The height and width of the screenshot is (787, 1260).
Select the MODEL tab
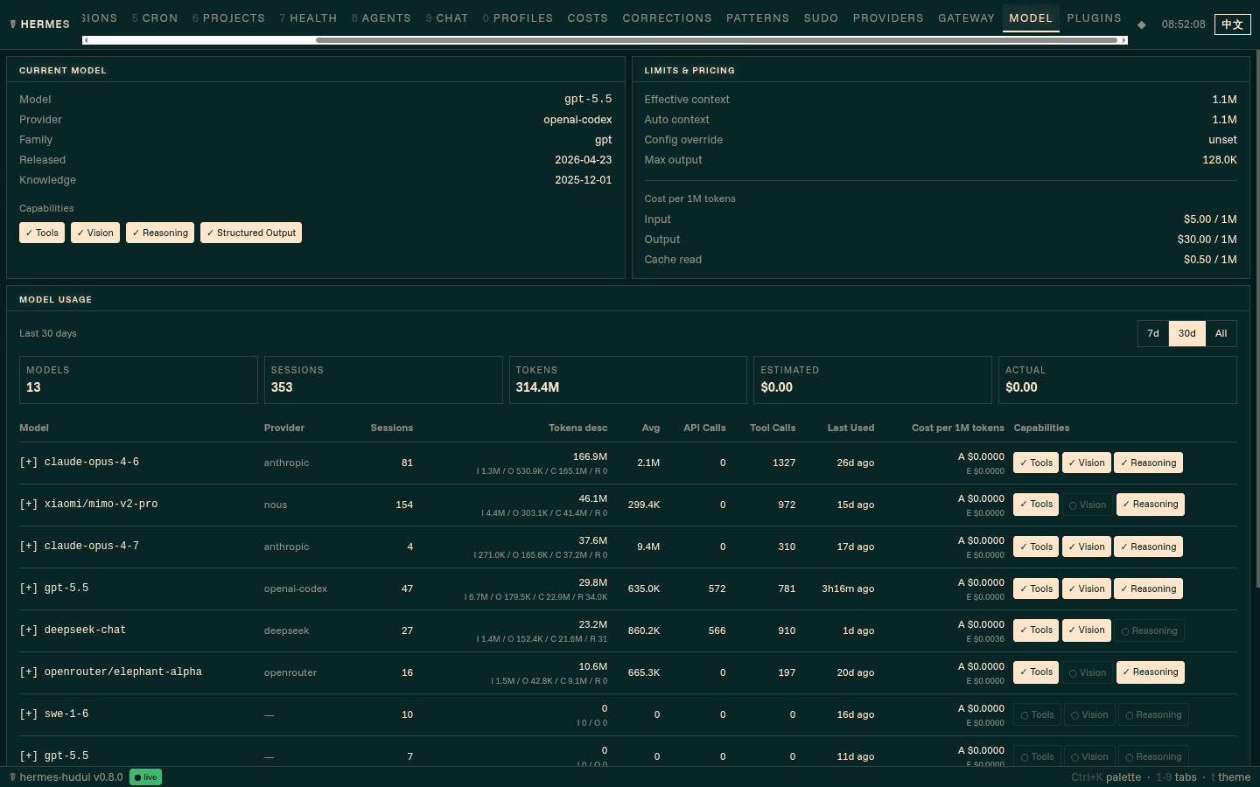1031,18
